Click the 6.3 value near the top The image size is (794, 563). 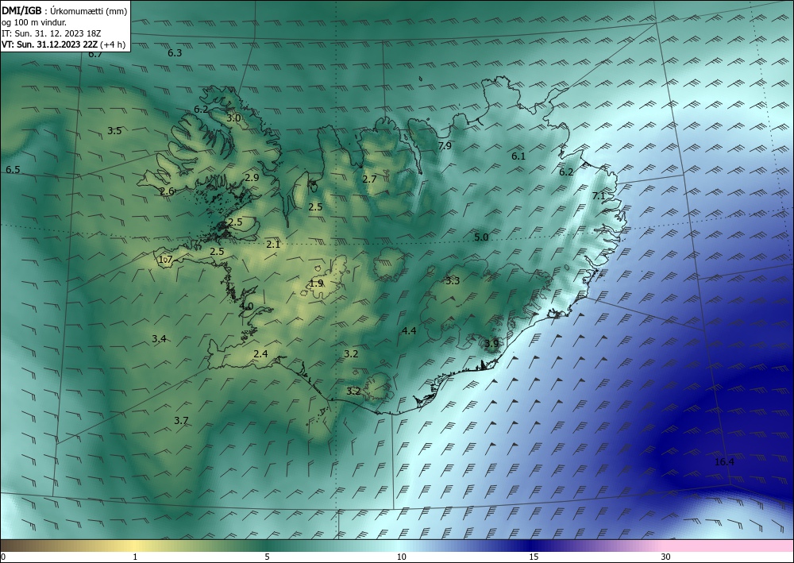(x=175, y=52)
